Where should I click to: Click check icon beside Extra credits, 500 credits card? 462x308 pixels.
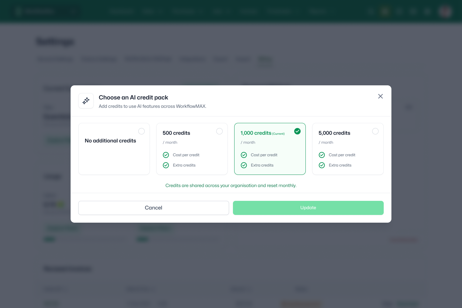[166, 165]
